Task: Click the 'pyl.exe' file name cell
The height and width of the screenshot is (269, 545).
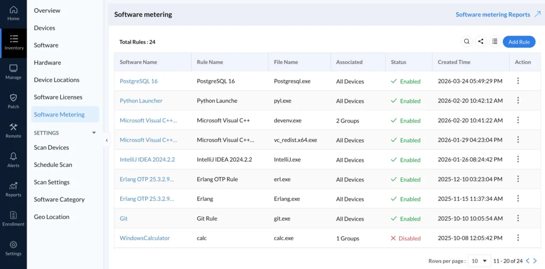Action: [x=283, y=101]
